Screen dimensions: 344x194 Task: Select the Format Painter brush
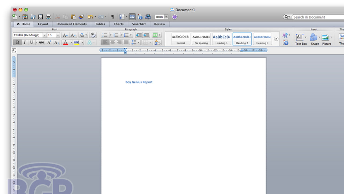click(x=81, y=17)
